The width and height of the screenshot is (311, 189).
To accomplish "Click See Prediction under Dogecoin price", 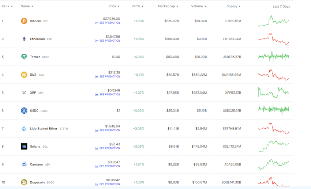I will 108,184.
